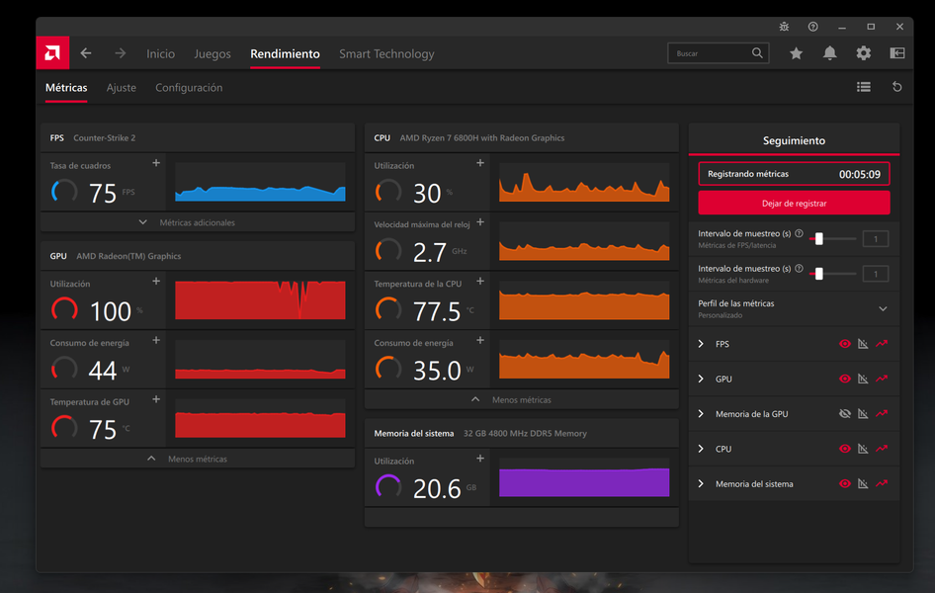This screenshot has width=935, height=593.
Task: Open favorites star icon
Action: (x=796, y=53)
